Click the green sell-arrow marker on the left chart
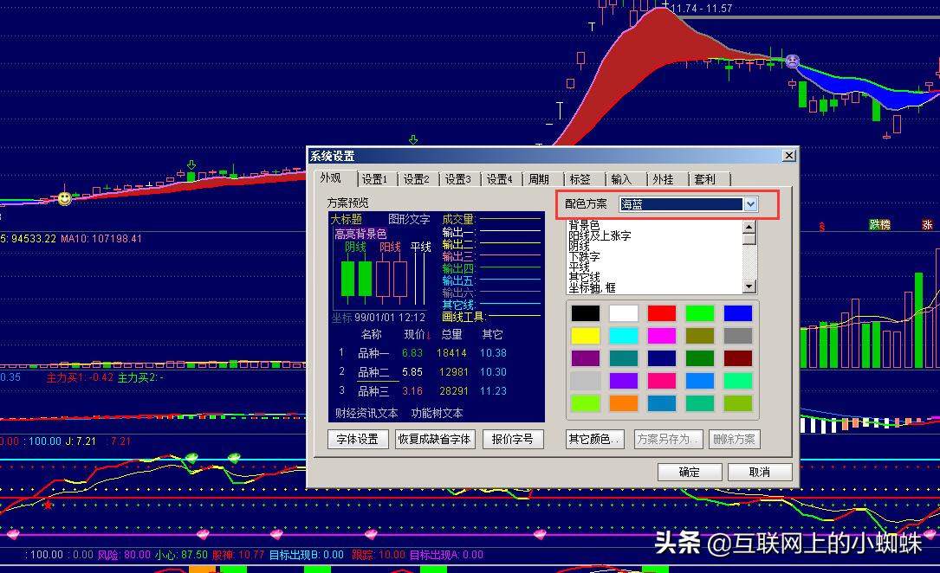The height and width of the screenshot is (573, 940). click(x=191, y=163)
